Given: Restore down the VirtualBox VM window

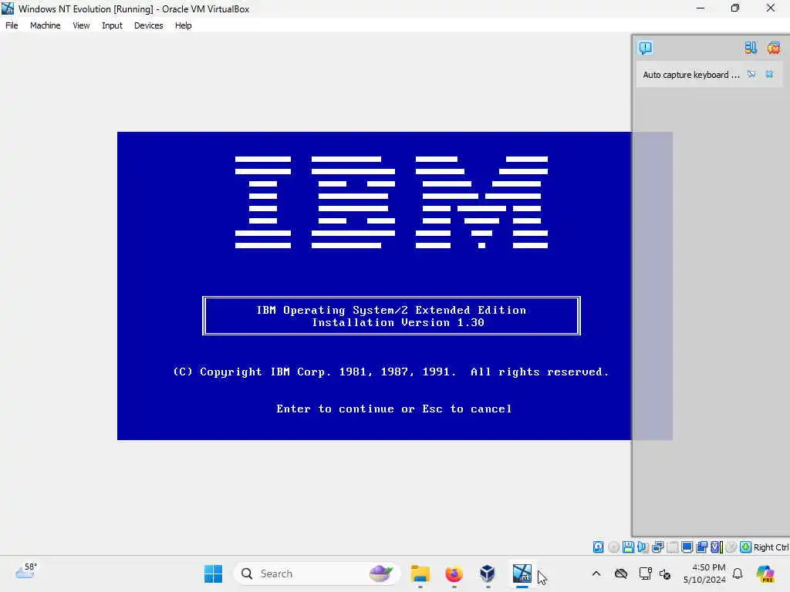Looking at the screenshot, I should [735, 8].
